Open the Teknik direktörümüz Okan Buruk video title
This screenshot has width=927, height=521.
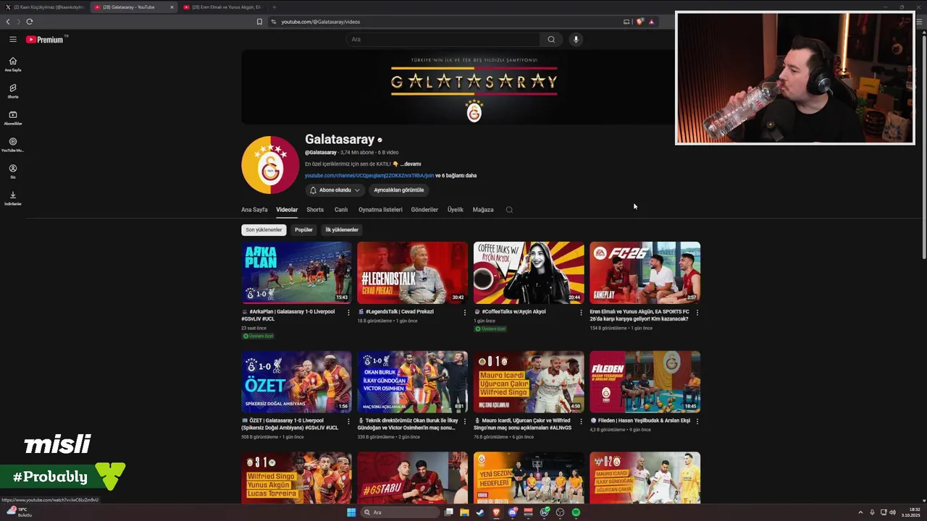coord(409,424)
